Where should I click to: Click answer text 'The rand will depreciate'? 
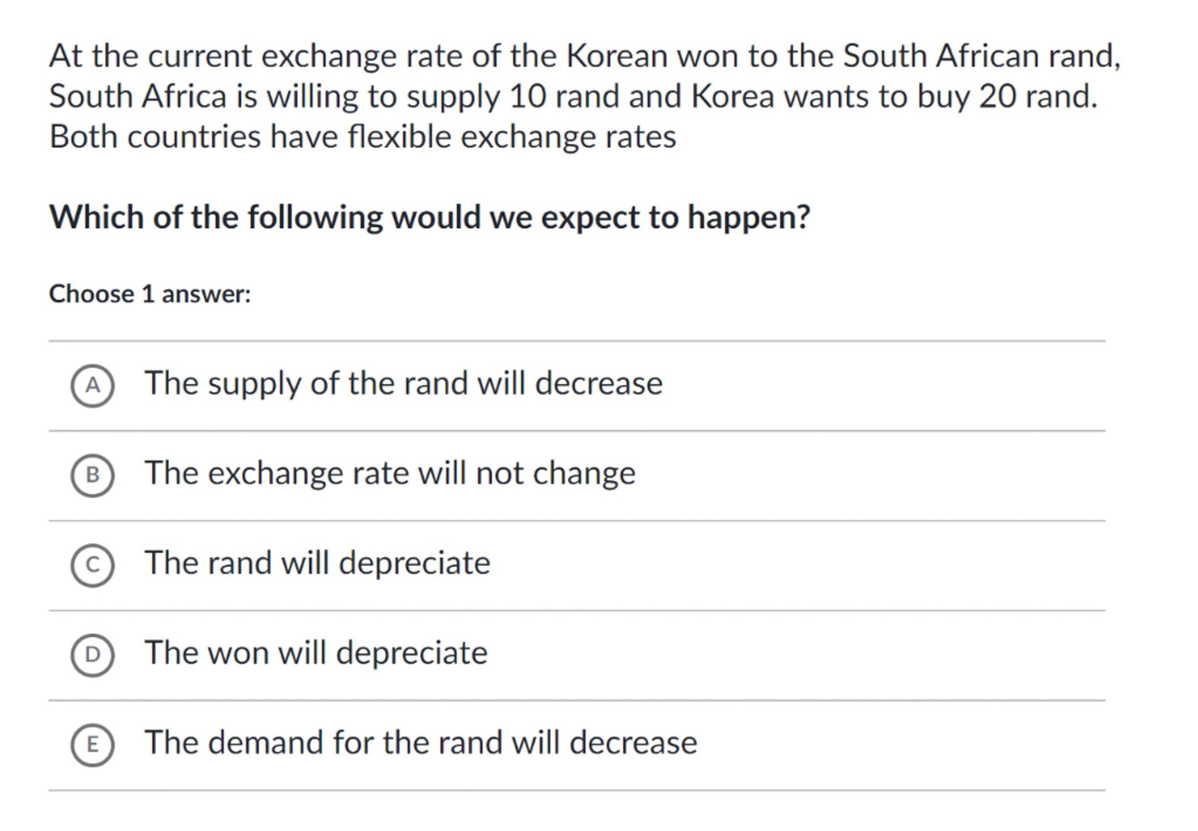317,563
